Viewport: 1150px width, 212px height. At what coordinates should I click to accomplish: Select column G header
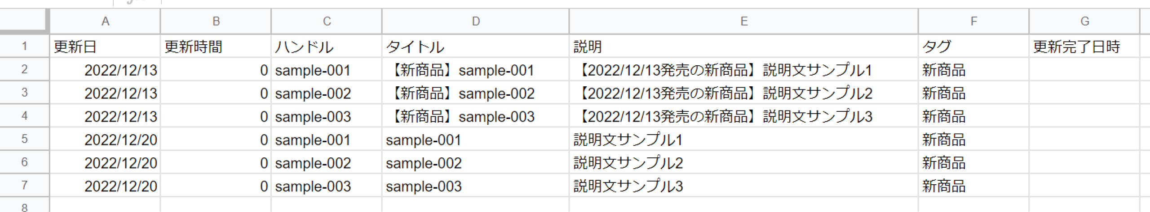pos(1084,21)
